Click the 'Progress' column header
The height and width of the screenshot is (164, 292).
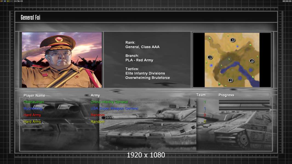[x=226, y=95]
